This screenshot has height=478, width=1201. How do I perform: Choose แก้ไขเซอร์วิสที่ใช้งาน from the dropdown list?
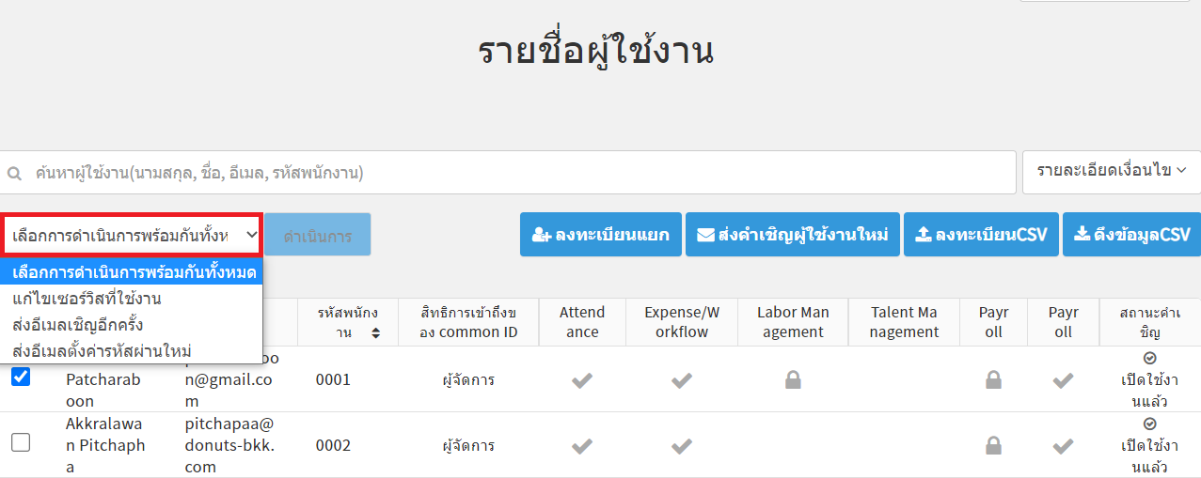[x=87, y=299]
